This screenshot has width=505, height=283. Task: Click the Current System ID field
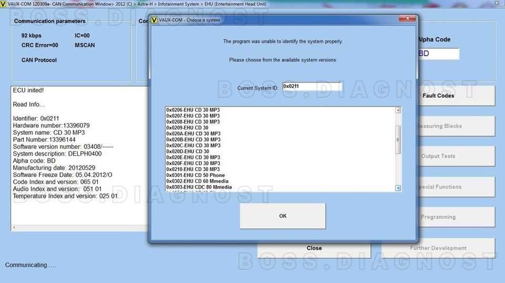tap(312, 86)
